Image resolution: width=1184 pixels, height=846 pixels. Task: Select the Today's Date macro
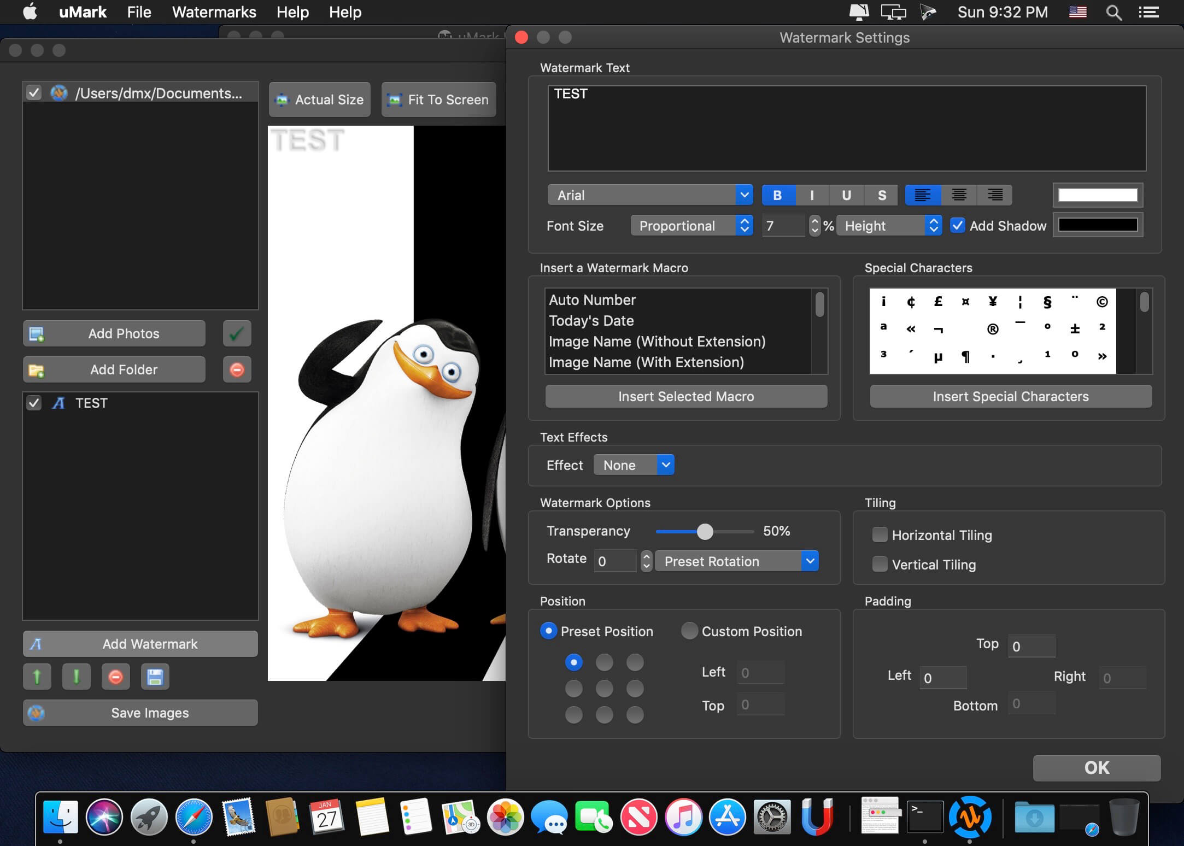click(591, 321)
